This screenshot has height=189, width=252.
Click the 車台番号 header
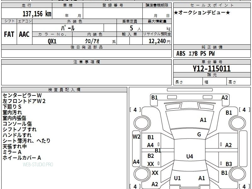tap(212, 62)
